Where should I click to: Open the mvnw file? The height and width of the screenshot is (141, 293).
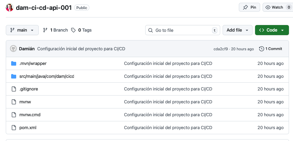pos(25,102)
